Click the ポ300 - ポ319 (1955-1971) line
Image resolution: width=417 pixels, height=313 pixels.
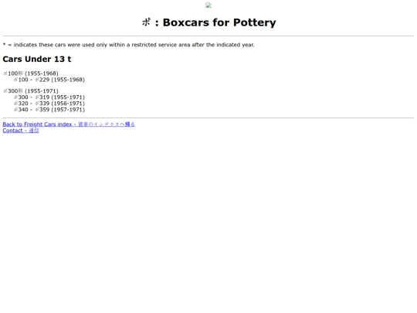[x=49, y=97]
